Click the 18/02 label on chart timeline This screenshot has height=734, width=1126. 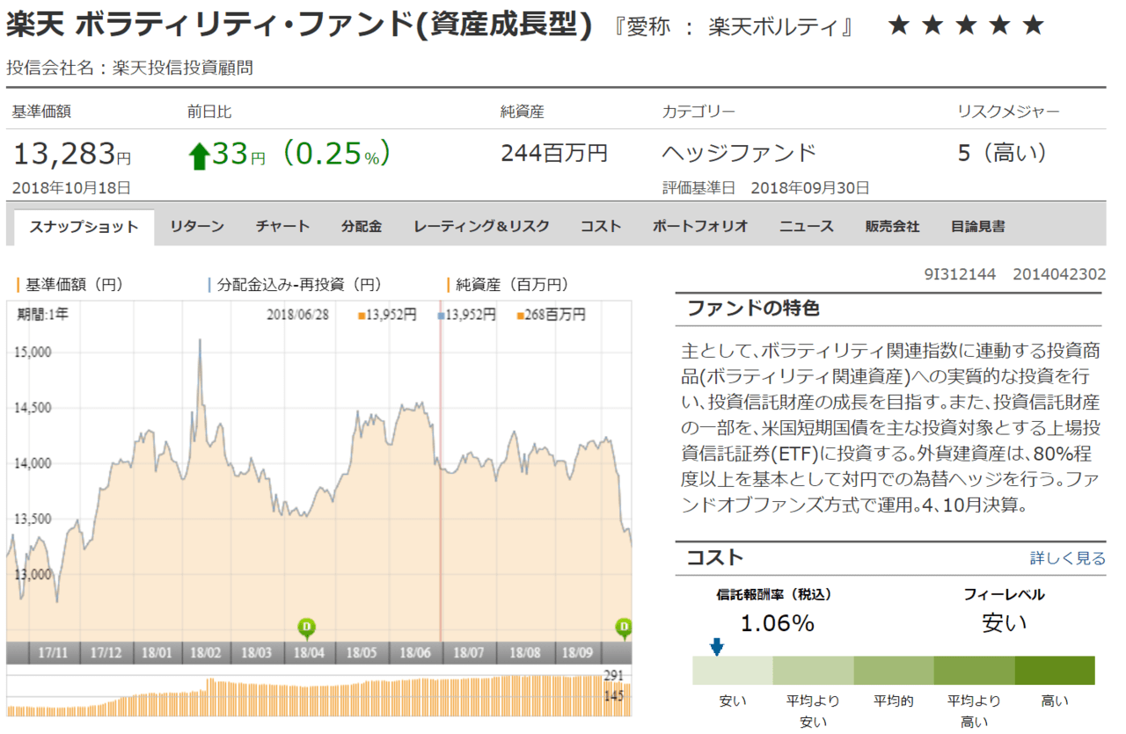point(205,653)
